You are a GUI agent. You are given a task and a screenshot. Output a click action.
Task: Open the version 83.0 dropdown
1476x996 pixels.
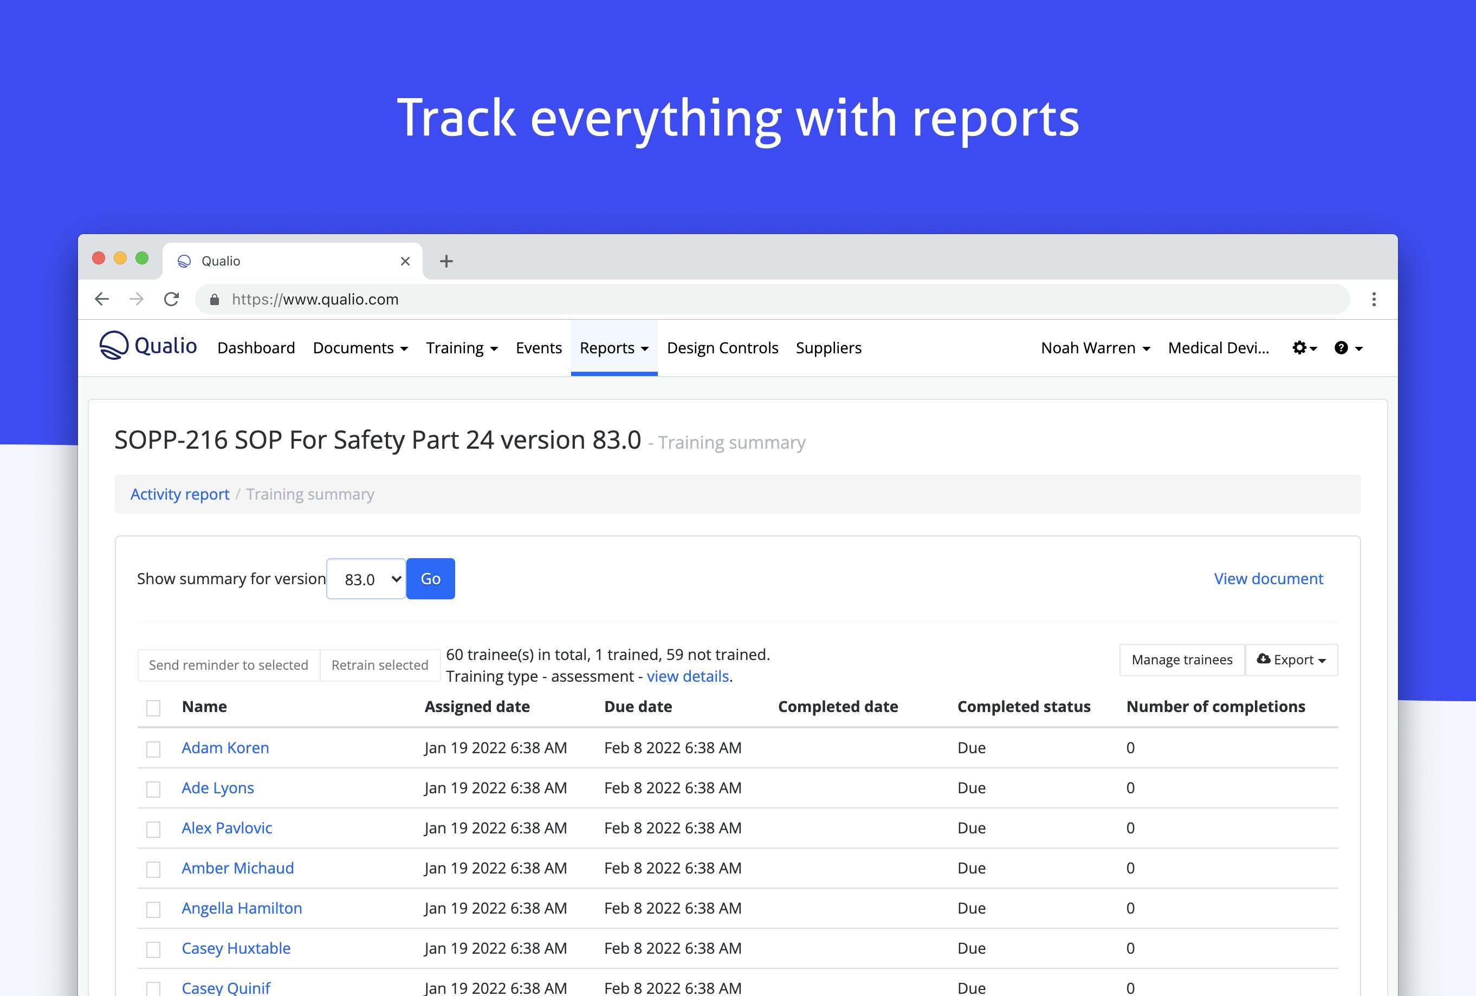pos(366,579)
